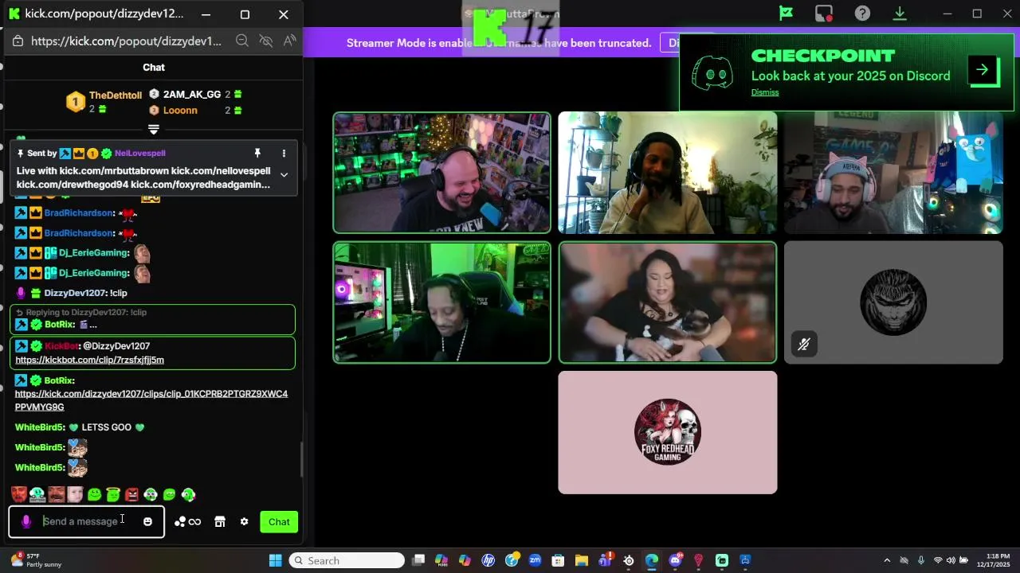This screenshot has width=1020, height=573.
Task: View site info lock icon
Action: pos(18,41)
